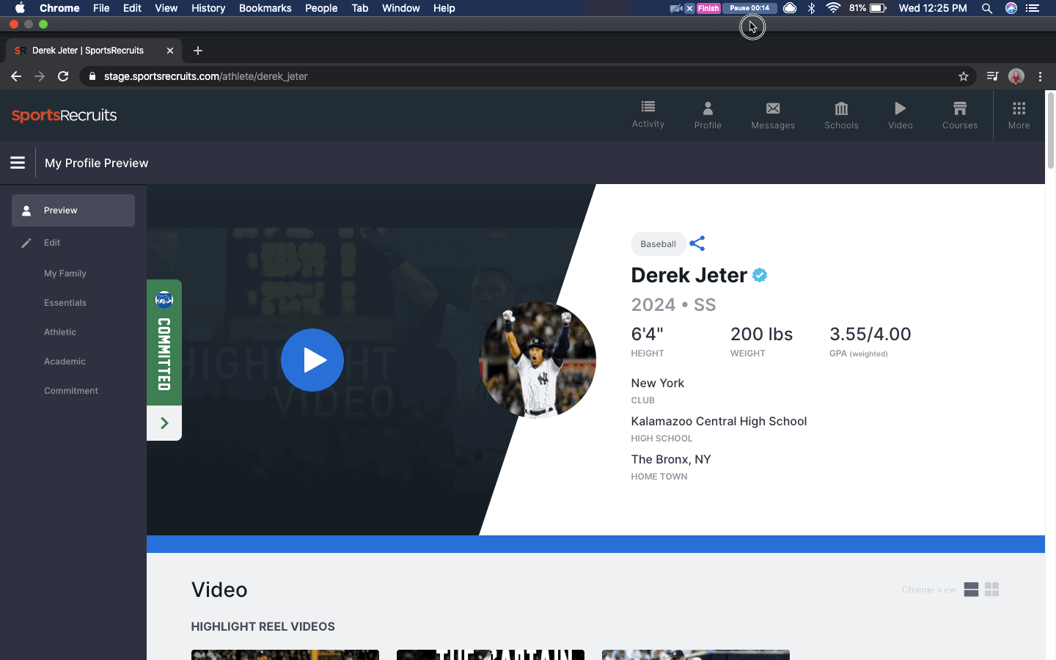
Task: Click the Kalamazoo Central High School text
Action: (x=719, y=421)
